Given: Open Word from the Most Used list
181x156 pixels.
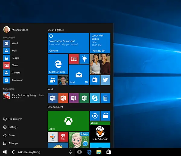Looking at the screenshot, I should click(x=11, y=44).
